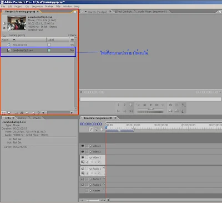Set Encore chapter marker in Timeline
This screenshot has width=222, height=203.
pyautogui.click(x=97, y=130)
